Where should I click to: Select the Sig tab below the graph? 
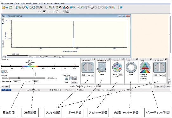pyautogui.click(x=4, y=57)
